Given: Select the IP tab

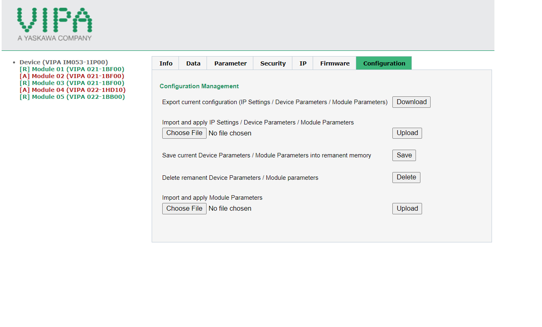Looking at the screenshot, I should tap(303, 63).
